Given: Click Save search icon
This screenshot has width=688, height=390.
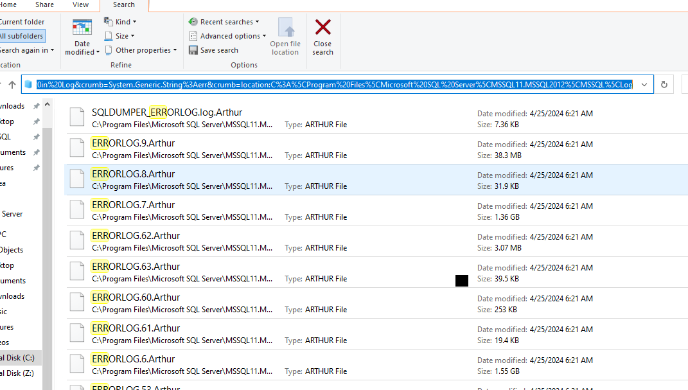Looking at the screenshot, I should coord(193,49).
